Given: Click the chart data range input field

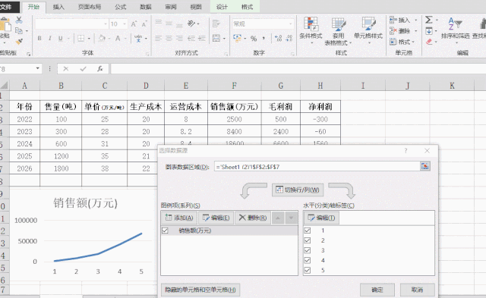Looking at the screenshot, I should click(x=317, y=167).
